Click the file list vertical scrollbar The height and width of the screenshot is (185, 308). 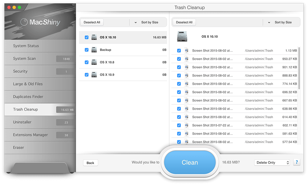point(299,68)
